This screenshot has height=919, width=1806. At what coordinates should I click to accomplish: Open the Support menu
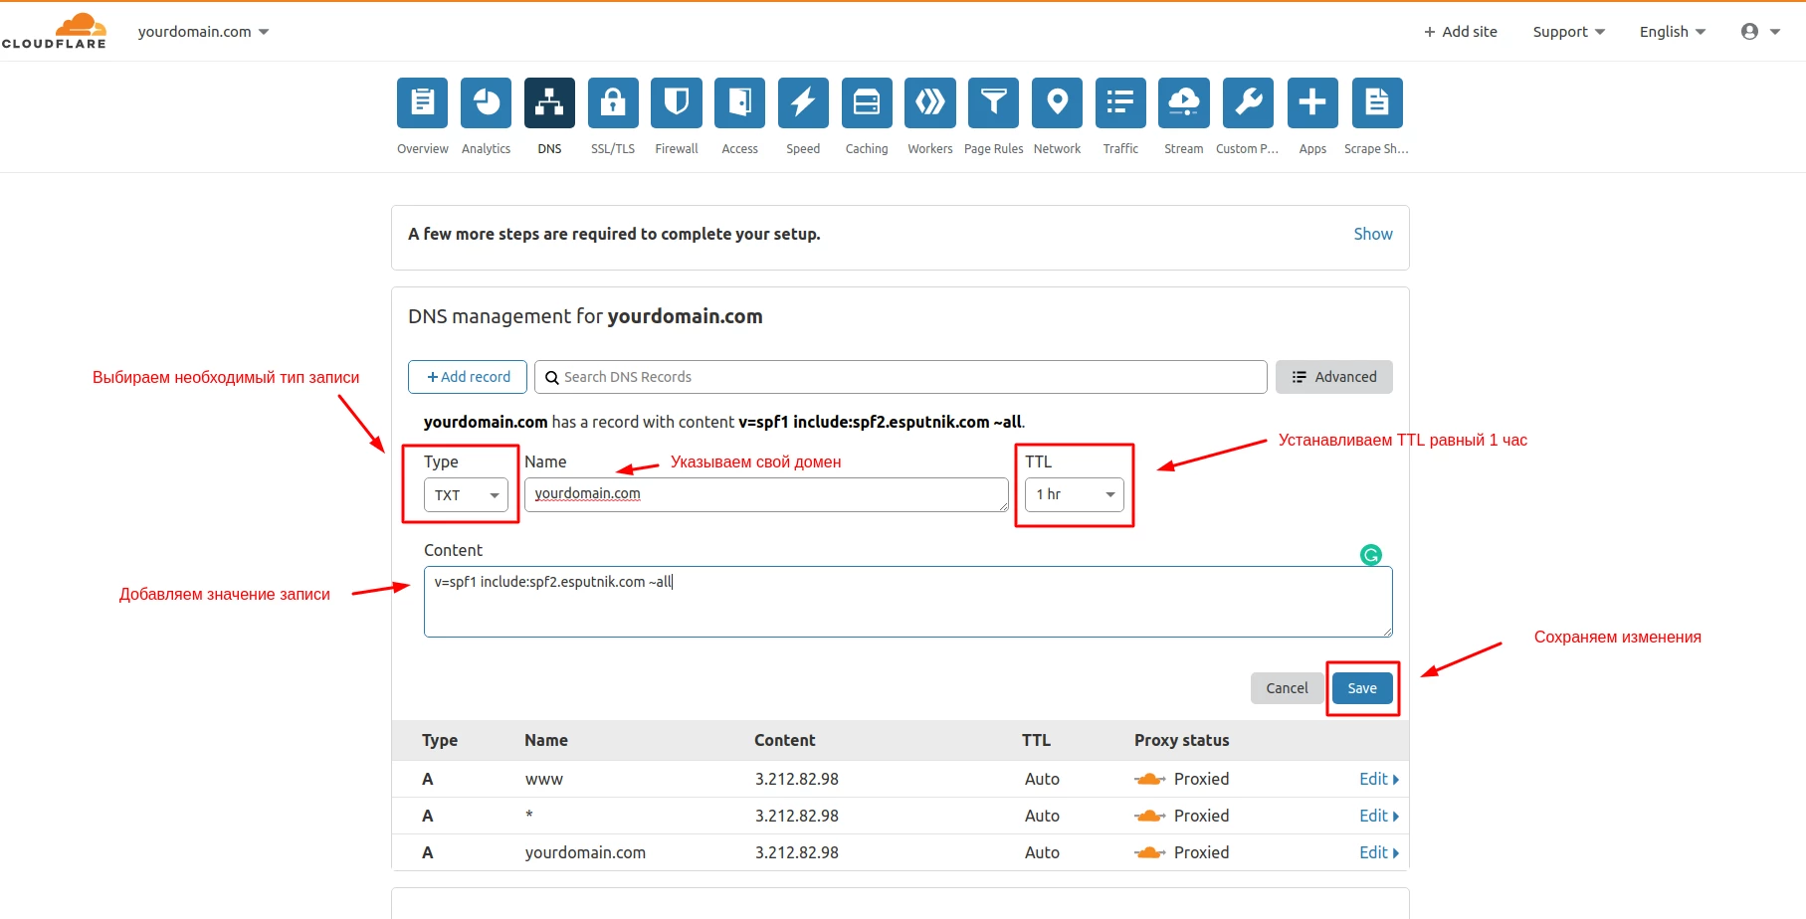coord(1568,32)
